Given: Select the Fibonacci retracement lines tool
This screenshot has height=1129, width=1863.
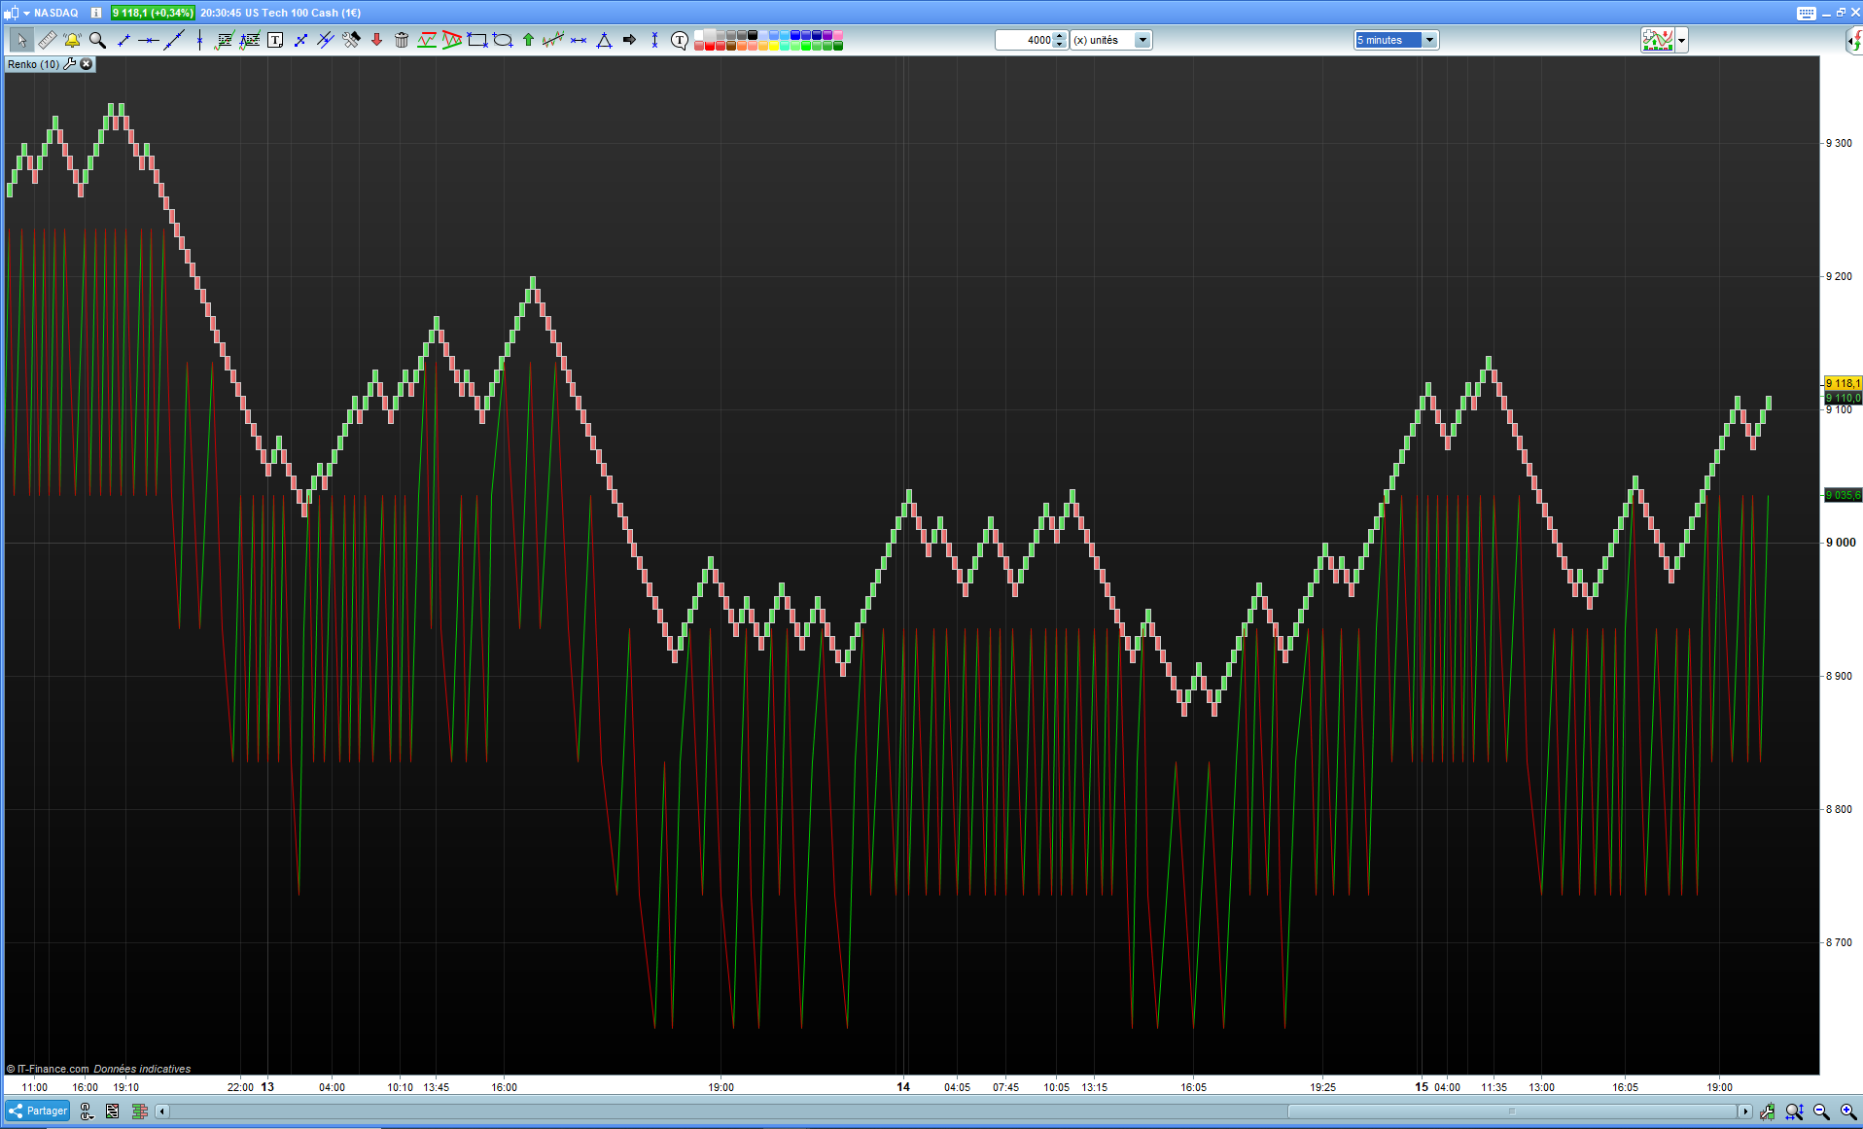Looking at the screenshot, I should pos(225,40).
